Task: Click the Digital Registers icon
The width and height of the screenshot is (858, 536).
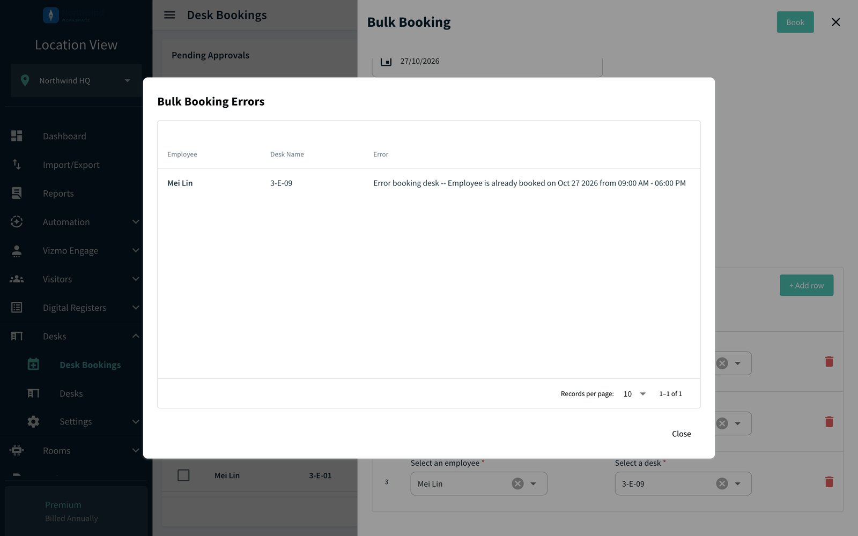Action: 17,308
